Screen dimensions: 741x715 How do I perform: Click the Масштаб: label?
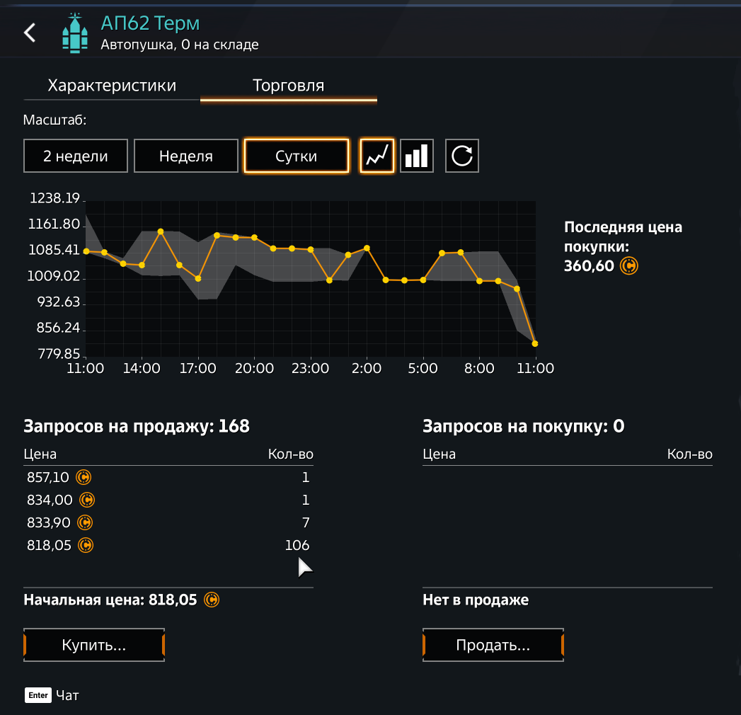[54, 120]
